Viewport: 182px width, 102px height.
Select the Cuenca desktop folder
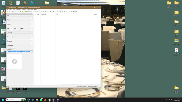[x=3, y=89]
